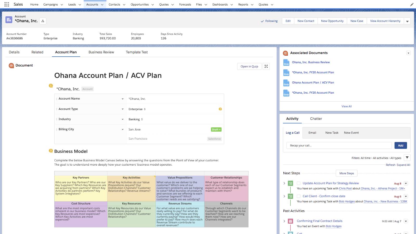The height and width of the screenshot is (234, 416).
Task: Expand the Call Client task row
Action: point(284,196)
